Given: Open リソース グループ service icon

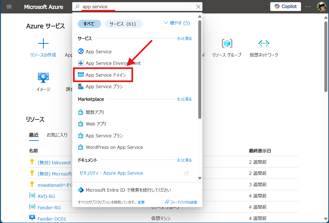Looking at the screenshot, I should (x=227, y=43).
